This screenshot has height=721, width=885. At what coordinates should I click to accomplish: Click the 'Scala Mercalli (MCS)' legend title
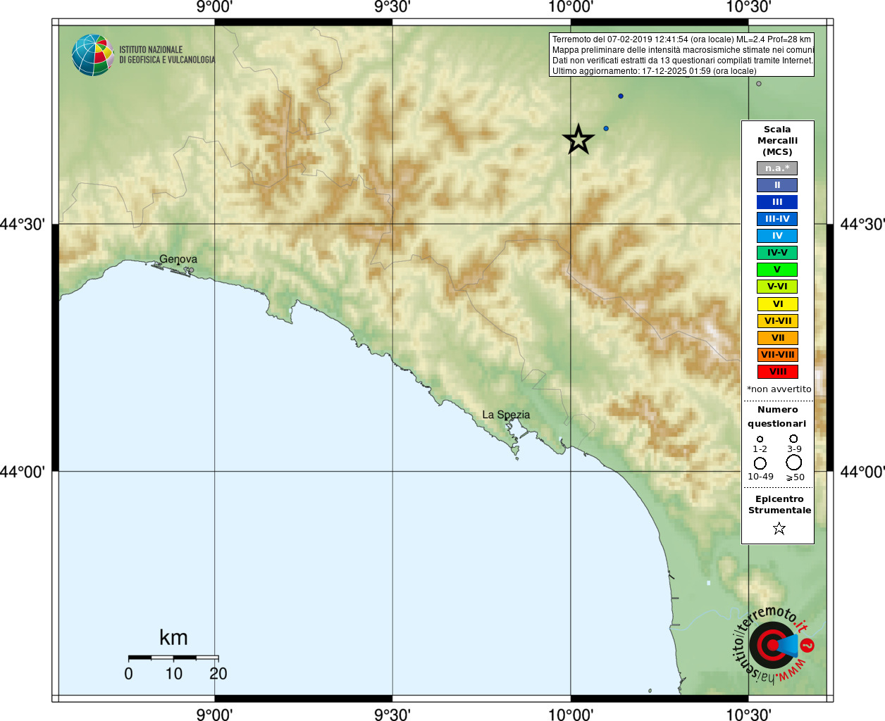coord(777,141)
